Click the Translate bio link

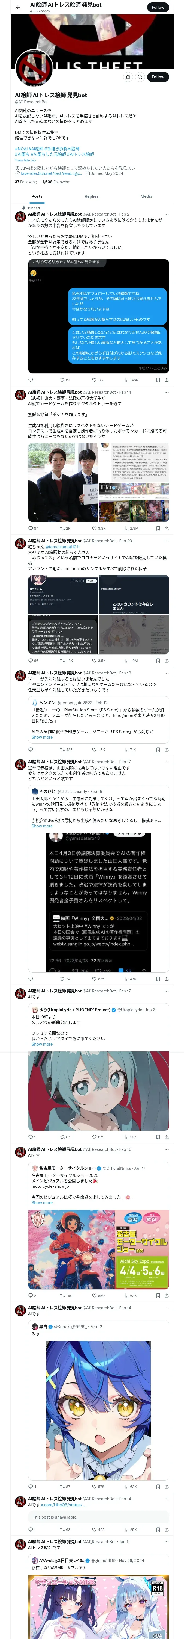[x=25, y=160]
